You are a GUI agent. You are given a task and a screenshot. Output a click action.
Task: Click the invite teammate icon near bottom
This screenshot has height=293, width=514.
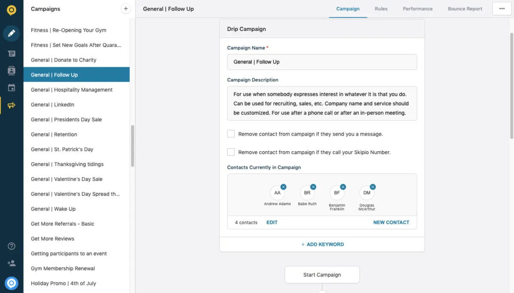pyautogui.click(x=11, y=263)
